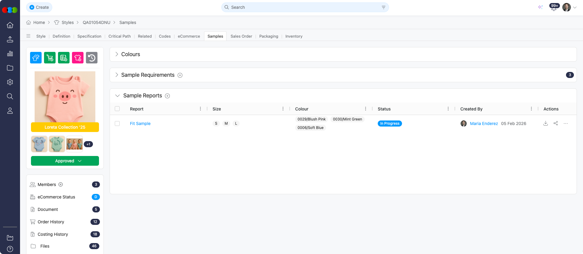The height and width of the screenshot is (254, 583).
Task: Switch to the Style tab
Action: [41, 36]
